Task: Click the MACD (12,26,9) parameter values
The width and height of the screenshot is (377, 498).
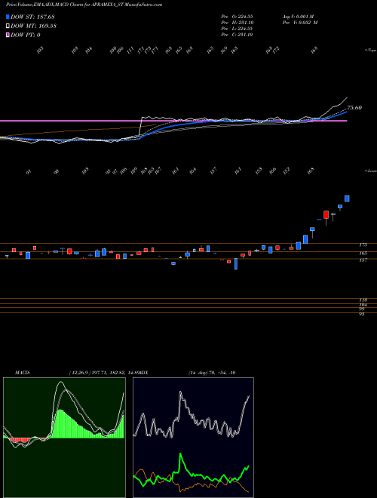Action: pyautogui.click(x=104, y=373)
